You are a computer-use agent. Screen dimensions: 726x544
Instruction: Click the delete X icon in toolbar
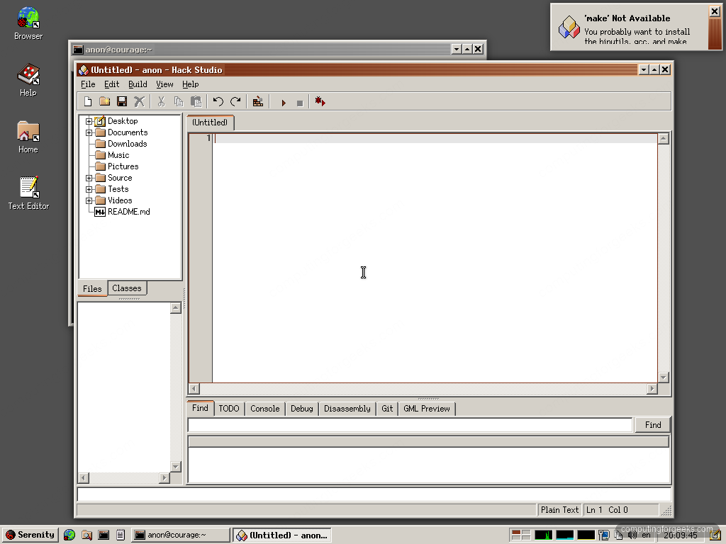139,102
